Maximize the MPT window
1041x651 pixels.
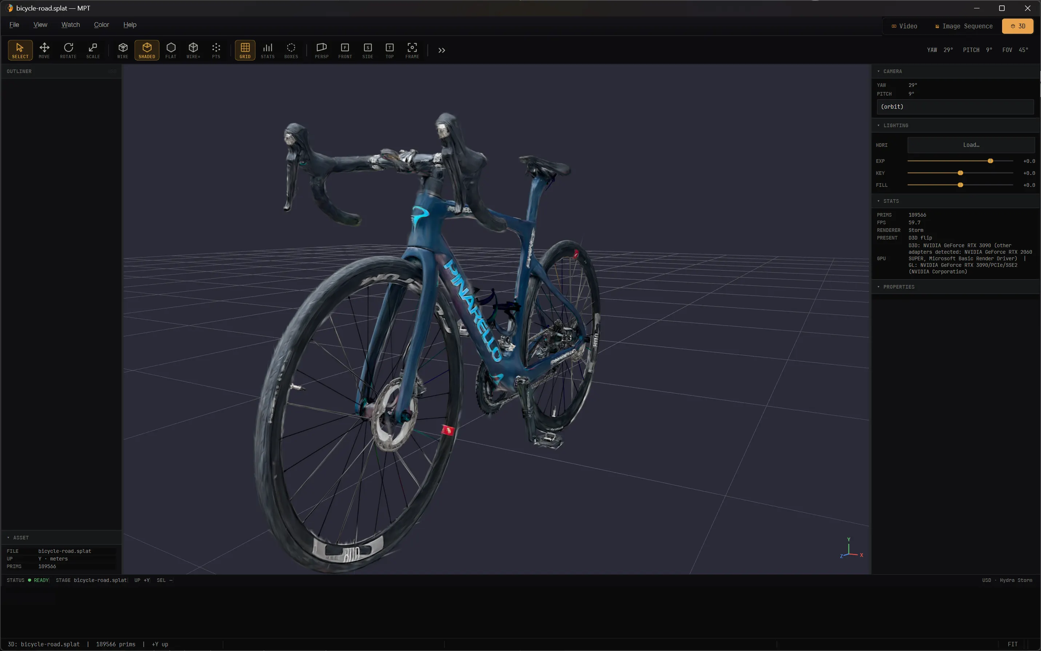1002,8
